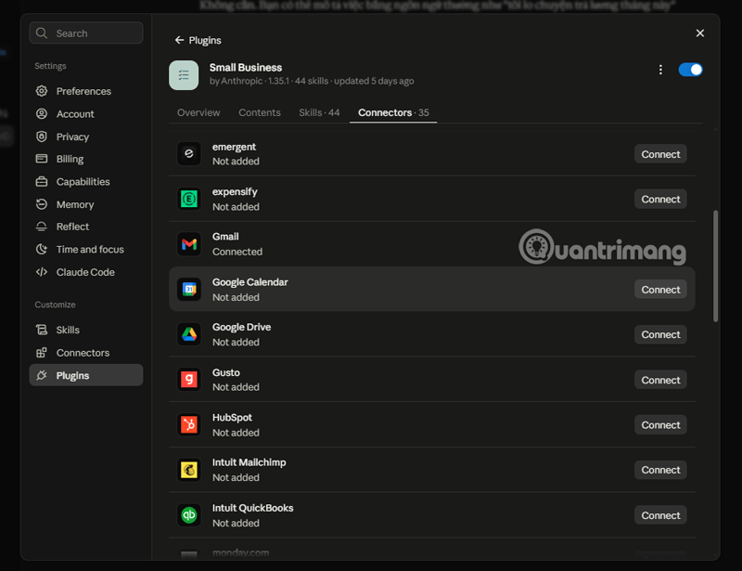
Task: Open Claude Code settings page
Action: (85, 272)
